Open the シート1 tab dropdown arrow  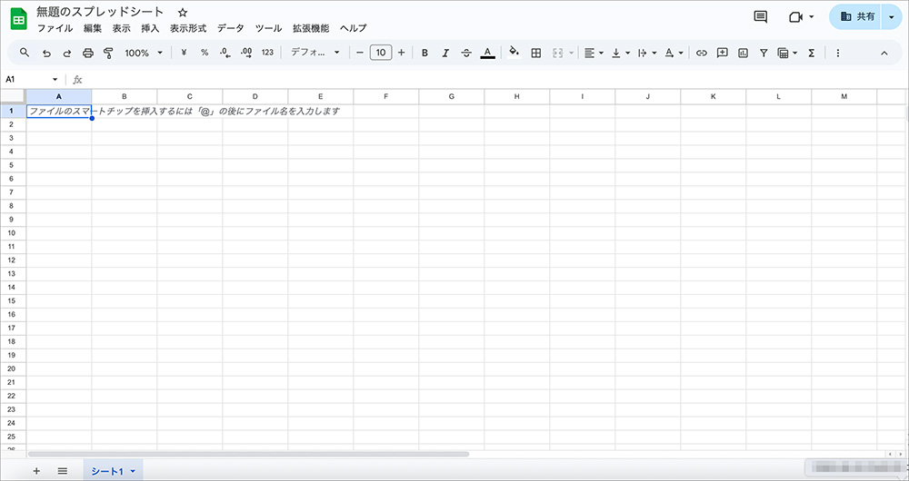tap(133, 471)
